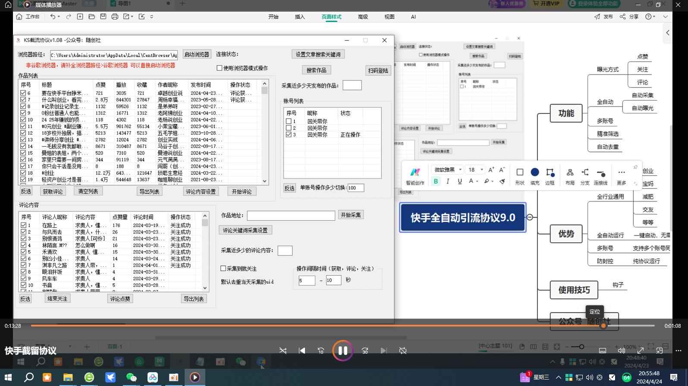Open WeChat from the taskbar
This screenshot has width=688, height=386.
point(132,377)
